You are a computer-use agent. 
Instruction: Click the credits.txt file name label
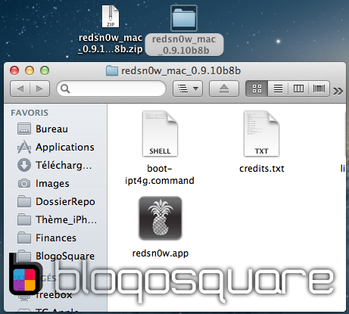click(x=262, y=169)
